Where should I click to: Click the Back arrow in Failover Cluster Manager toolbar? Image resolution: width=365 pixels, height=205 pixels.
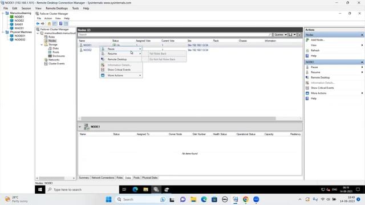pos(38,23)
